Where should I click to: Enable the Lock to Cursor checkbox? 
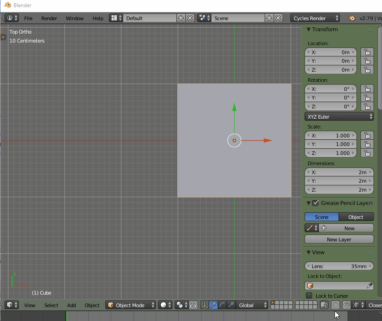point(309,295)
